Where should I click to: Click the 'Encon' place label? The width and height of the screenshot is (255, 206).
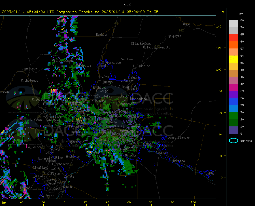pos(187,24)
